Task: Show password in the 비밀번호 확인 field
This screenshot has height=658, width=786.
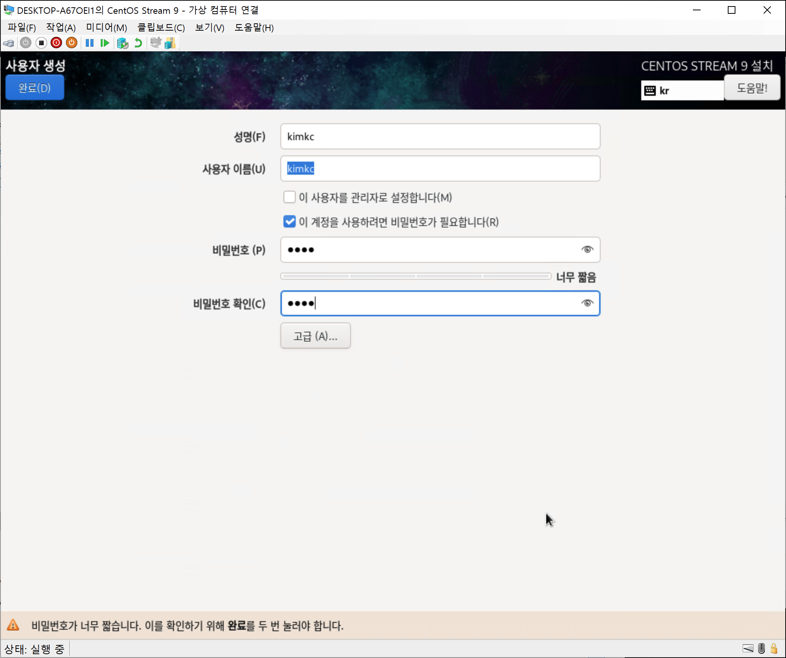Action: point(587,303)
